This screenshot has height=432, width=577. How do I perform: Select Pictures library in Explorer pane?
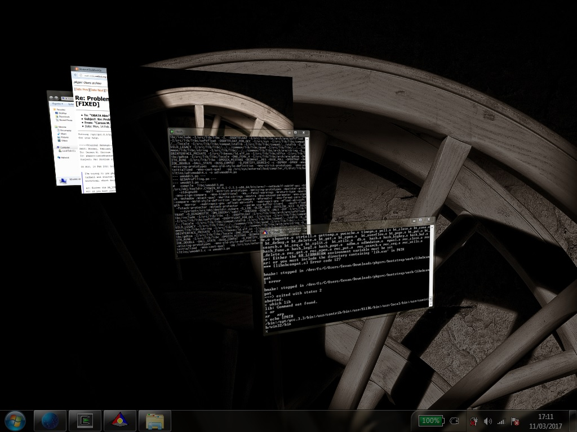[63, 137]
